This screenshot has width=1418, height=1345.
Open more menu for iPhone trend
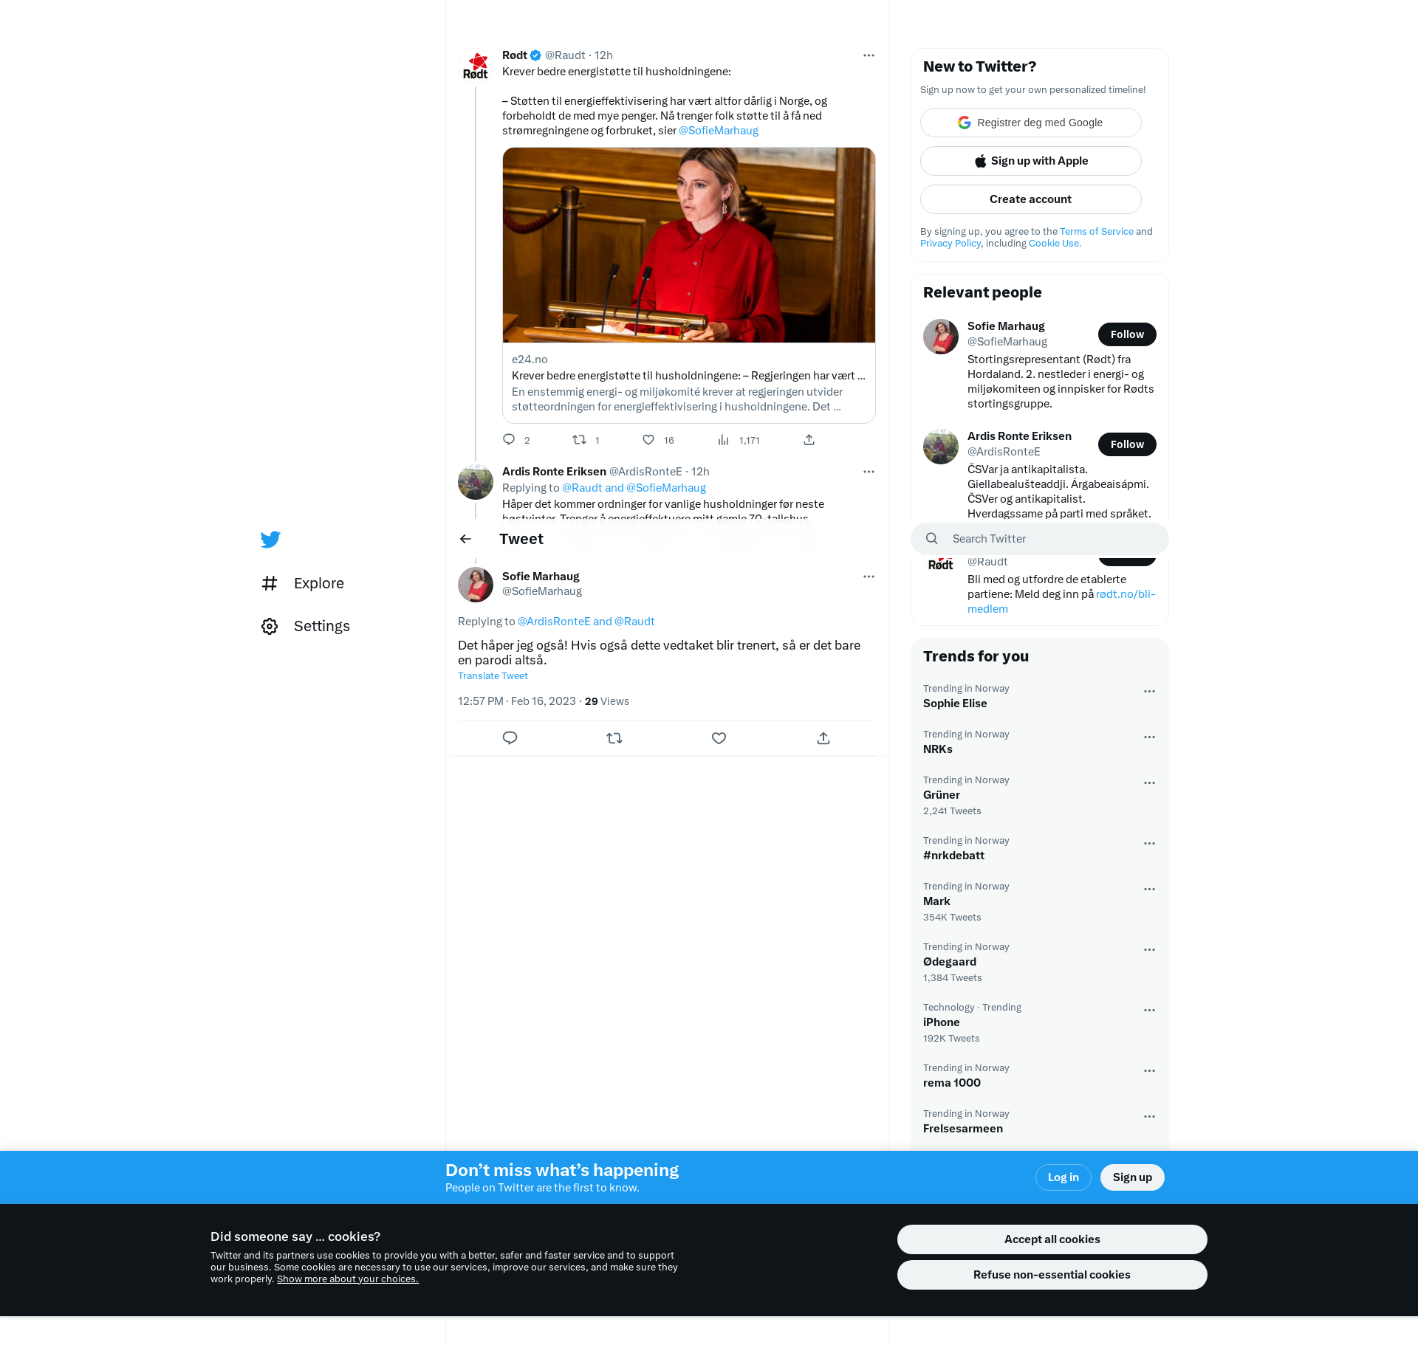[1149, 1011]
